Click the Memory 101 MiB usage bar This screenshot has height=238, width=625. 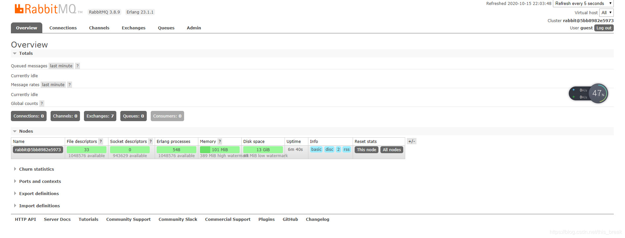click(x=220, y=150)
